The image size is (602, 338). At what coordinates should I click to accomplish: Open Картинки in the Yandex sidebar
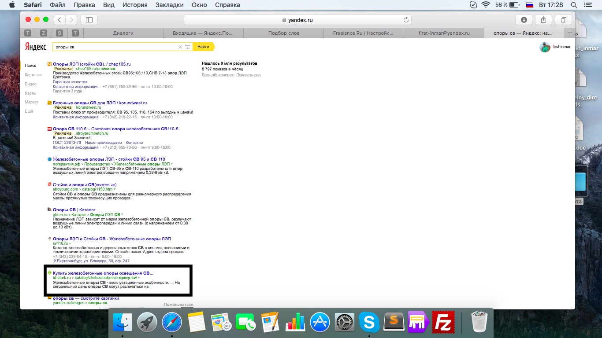[x=33, y=75]
